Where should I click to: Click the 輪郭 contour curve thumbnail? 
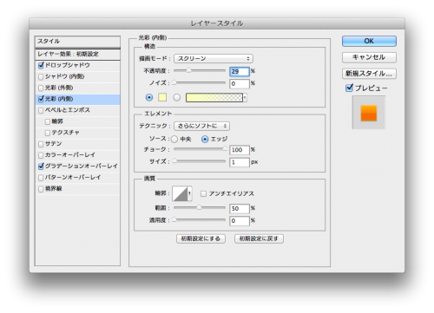coord(180,193)
